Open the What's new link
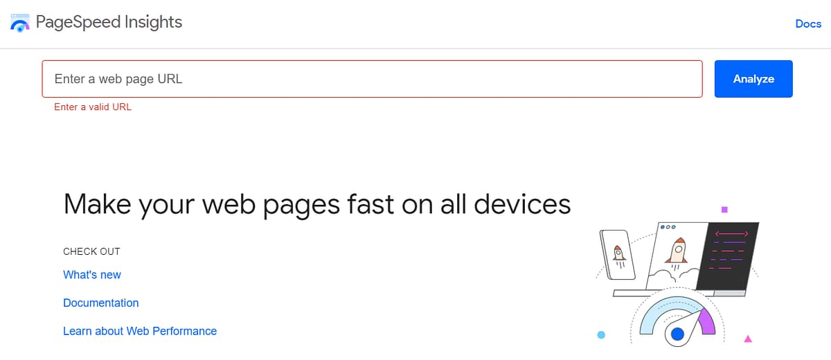 pos(92,275)
